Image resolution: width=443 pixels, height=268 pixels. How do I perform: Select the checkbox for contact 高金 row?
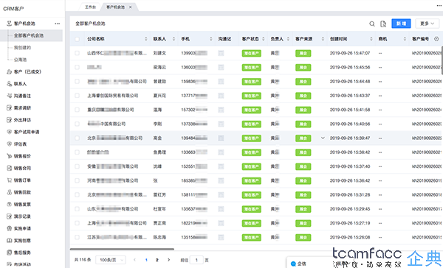77,138
